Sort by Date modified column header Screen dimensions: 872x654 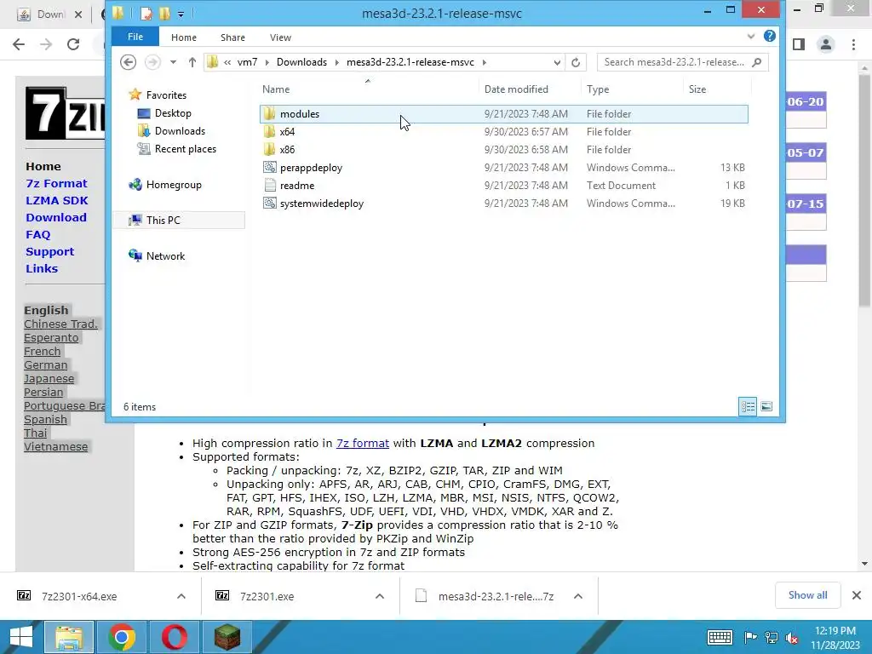click(x=516, y=89)
